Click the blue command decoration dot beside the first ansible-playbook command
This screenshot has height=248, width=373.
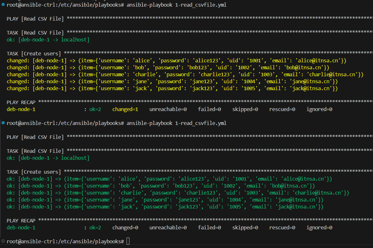3,4
